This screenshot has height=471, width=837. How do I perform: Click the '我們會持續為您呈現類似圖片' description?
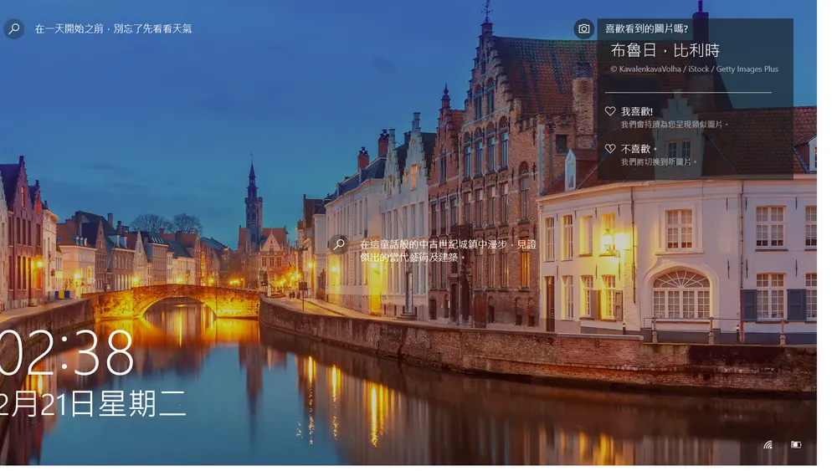click(x=674, y=125)
